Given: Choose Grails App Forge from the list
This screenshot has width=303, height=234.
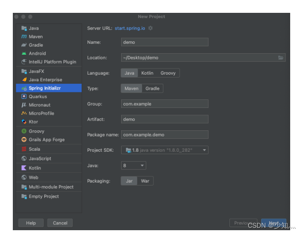Looking at the screenshot, I should (49, 139).
